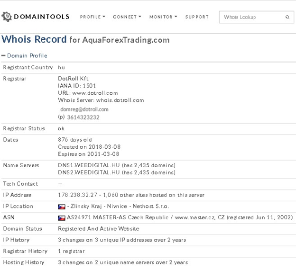This screenshot has width=296, height=270.
Task: Click the IP History row label
Action: 16,240
